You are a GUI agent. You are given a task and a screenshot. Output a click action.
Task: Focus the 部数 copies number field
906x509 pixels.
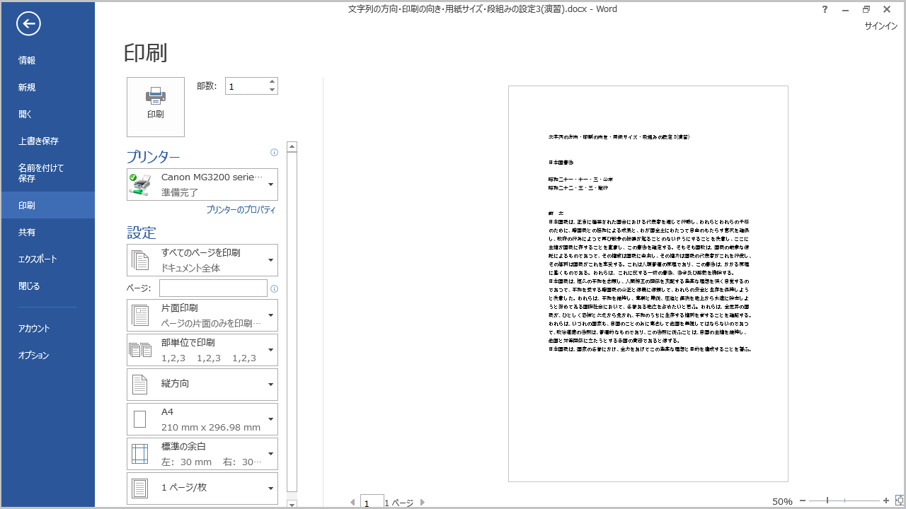246,86
